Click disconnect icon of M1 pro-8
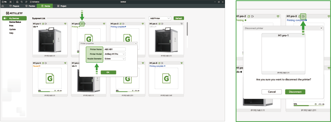The image size is (331, 122). (x=162, y=63)
